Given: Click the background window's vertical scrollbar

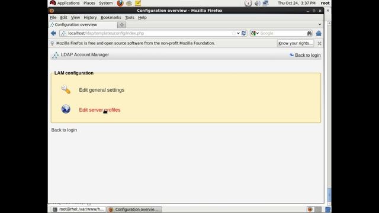Looking at the screenshot, I should 329,114.
